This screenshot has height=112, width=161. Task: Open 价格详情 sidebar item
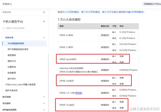[9, 38]
